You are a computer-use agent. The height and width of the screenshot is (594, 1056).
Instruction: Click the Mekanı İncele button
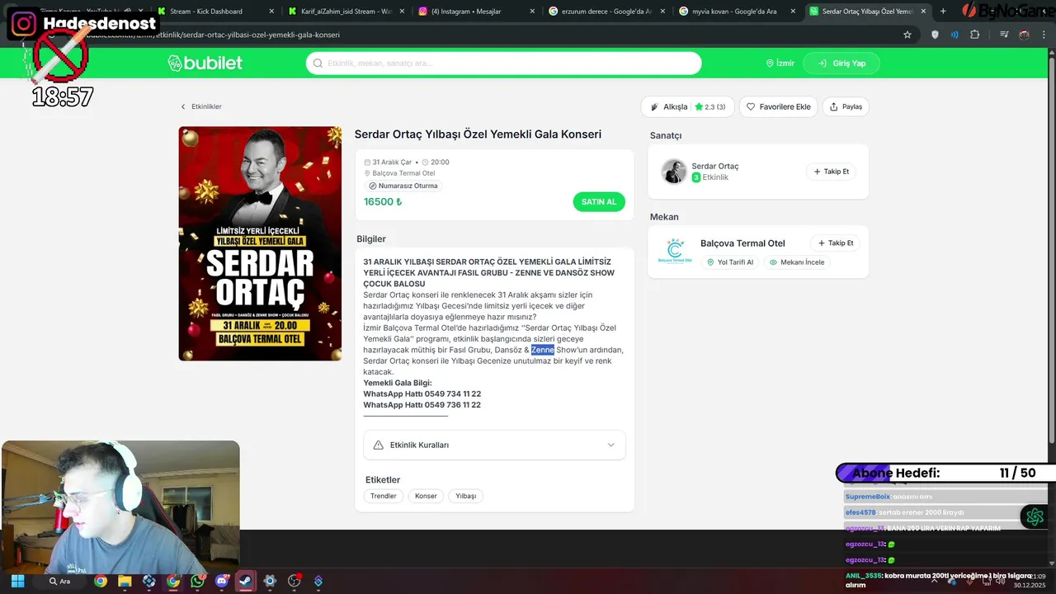797,262
